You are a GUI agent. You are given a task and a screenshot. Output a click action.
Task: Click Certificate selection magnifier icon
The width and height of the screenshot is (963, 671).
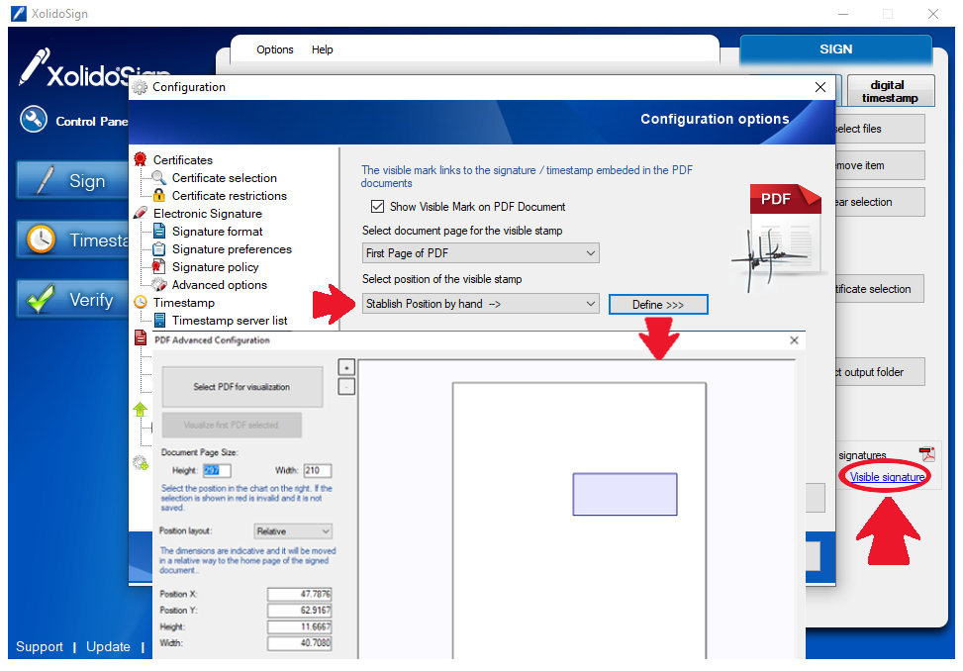(158, 177)
